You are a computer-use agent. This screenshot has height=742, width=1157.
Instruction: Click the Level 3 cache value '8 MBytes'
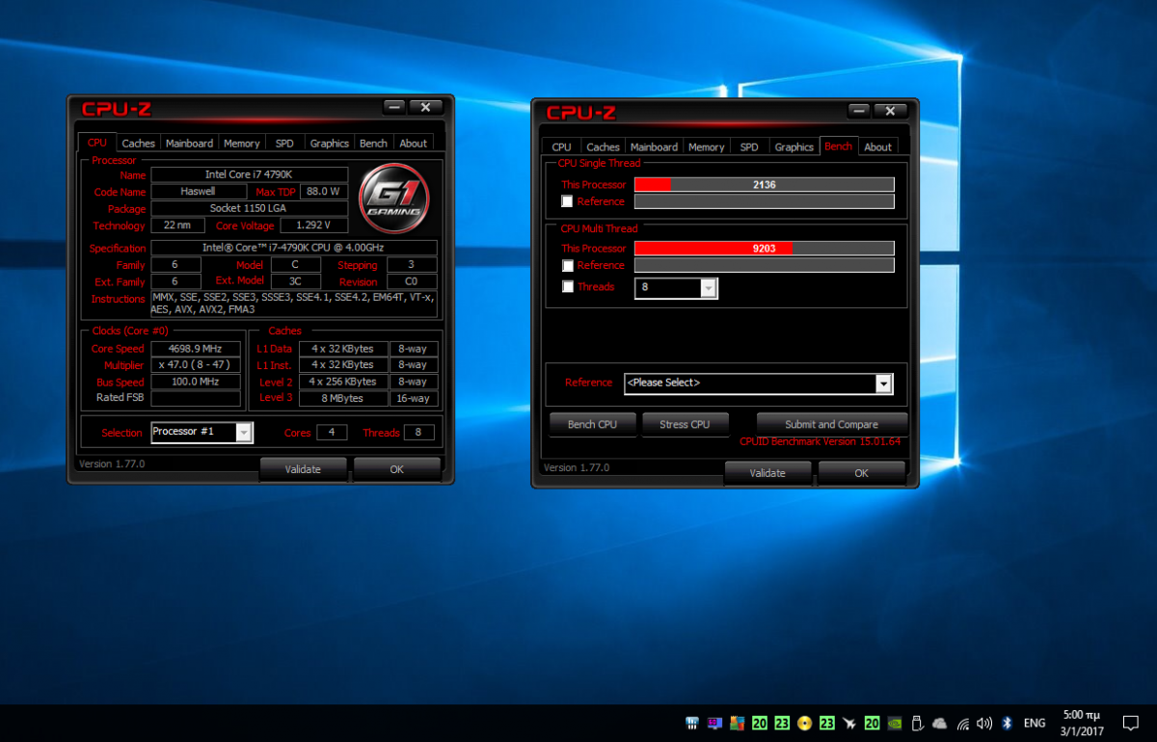(343, 398)
